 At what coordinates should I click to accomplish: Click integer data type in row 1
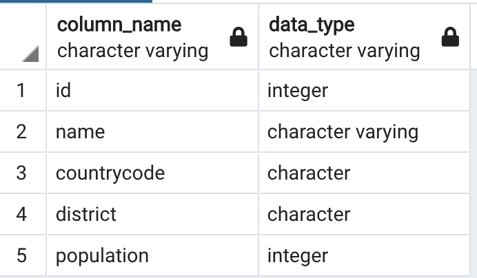(x=365, y=91)
